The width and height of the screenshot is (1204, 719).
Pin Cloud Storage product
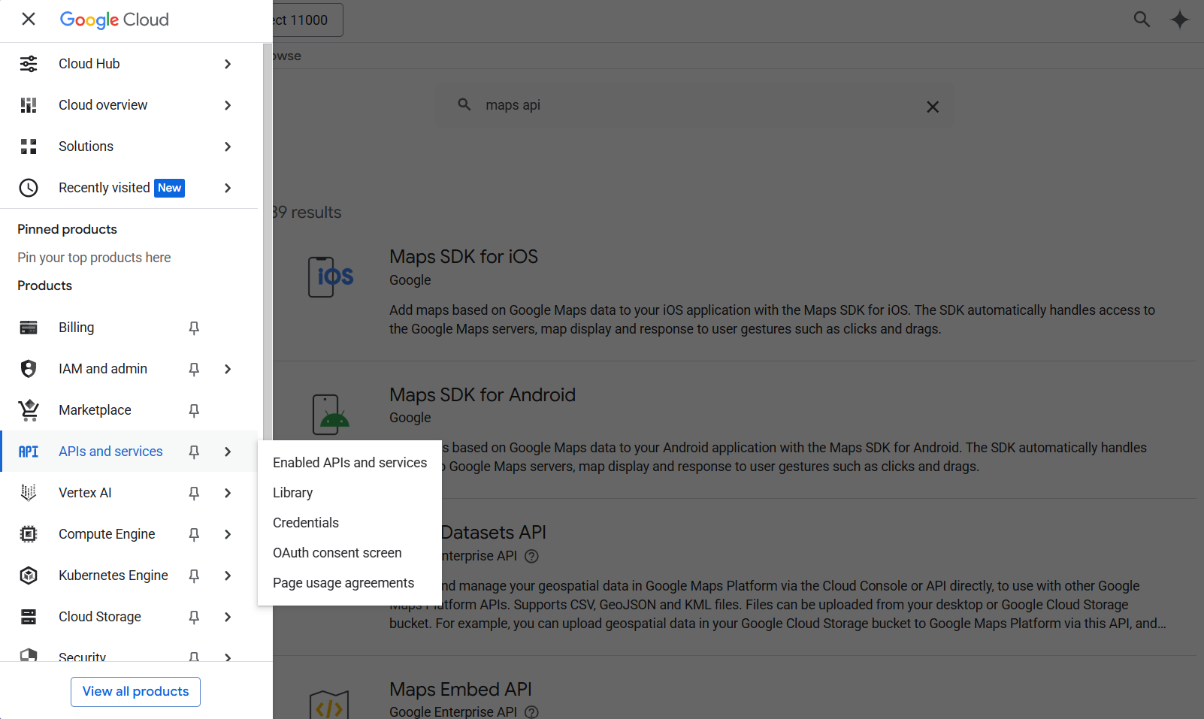coord(194,617)
